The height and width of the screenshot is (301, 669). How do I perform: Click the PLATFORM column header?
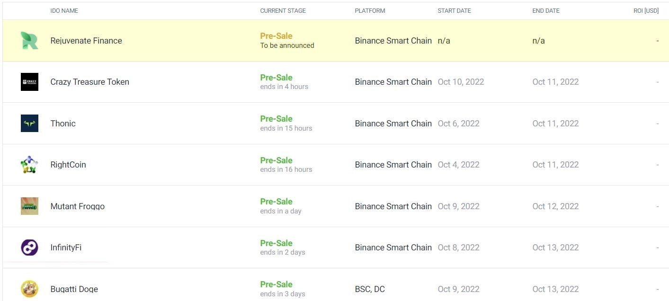(370, 10)
